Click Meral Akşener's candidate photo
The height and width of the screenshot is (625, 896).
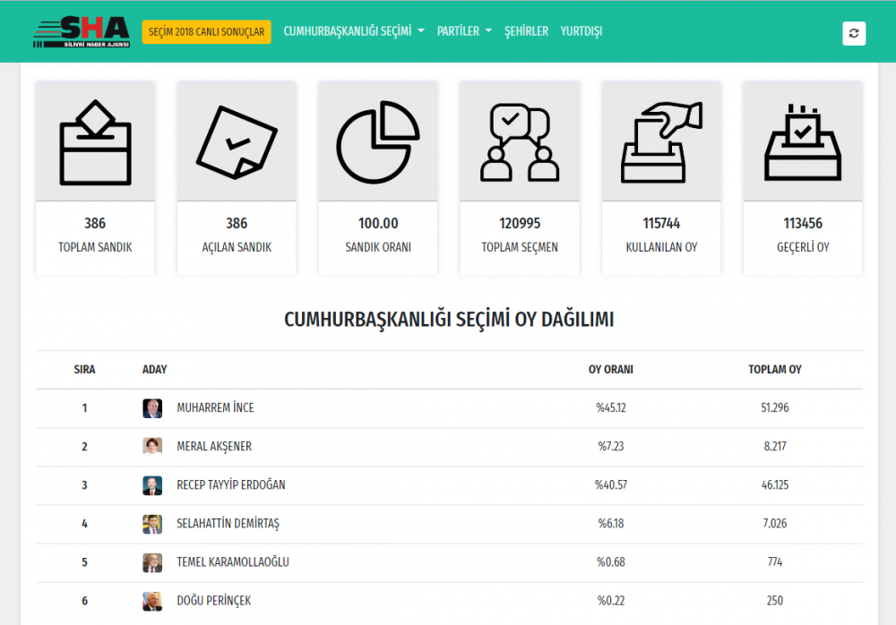point(152,447)
